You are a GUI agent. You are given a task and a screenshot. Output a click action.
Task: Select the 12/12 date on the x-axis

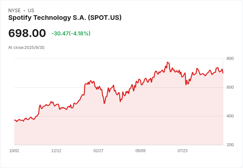(x=56, y=151)
